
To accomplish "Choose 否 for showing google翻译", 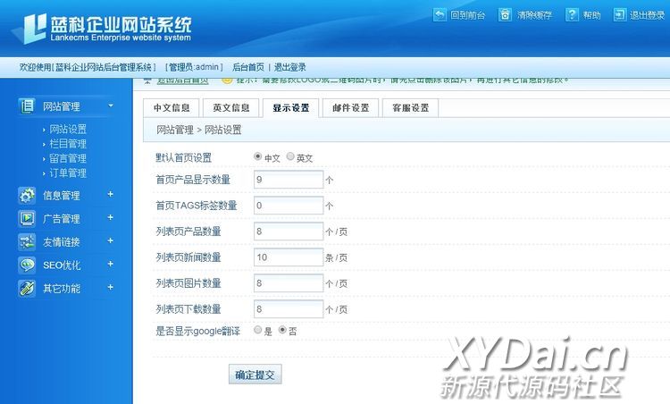I will tap(282, 330).
